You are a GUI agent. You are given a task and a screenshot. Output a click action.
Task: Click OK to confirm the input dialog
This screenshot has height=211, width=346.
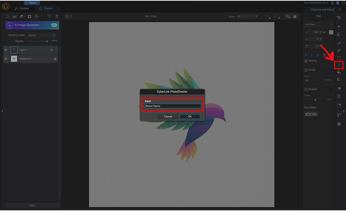(x=190, y=116)
